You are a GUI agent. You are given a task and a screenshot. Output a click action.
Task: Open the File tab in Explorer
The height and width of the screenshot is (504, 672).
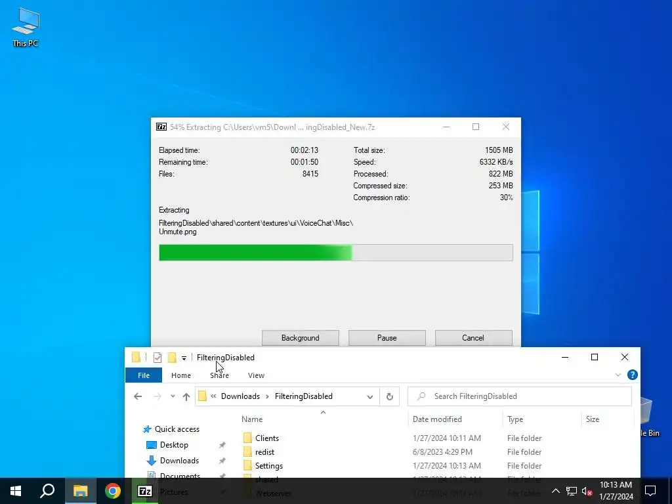[144, 375]
